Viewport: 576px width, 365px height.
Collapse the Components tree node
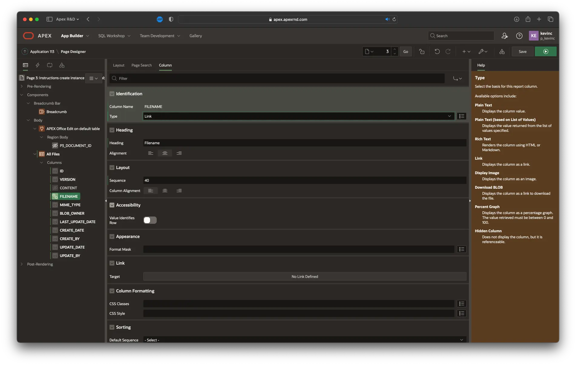click(22, 95)
